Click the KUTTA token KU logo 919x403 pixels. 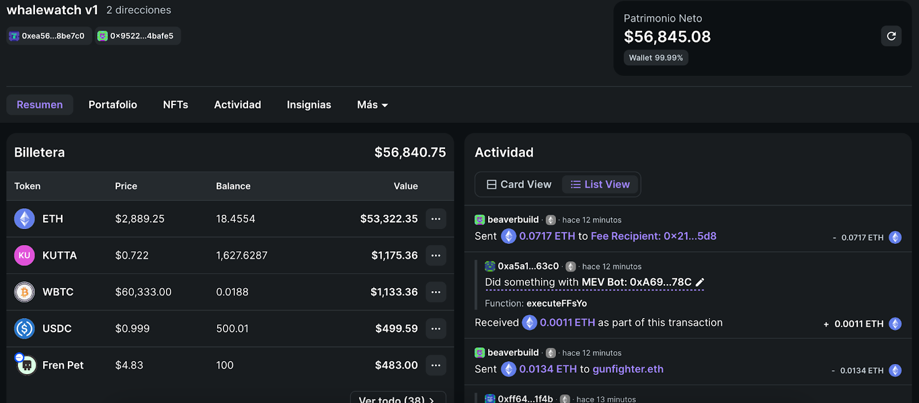click(24, 255)
